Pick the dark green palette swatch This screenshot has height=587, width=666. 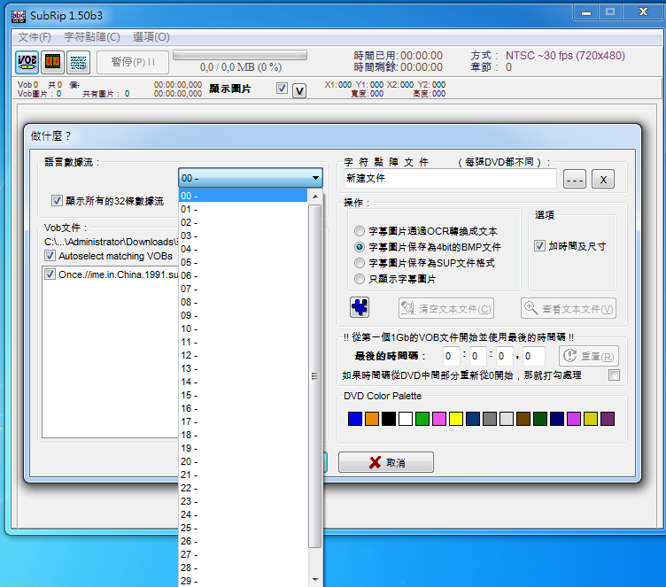[540, 419]
